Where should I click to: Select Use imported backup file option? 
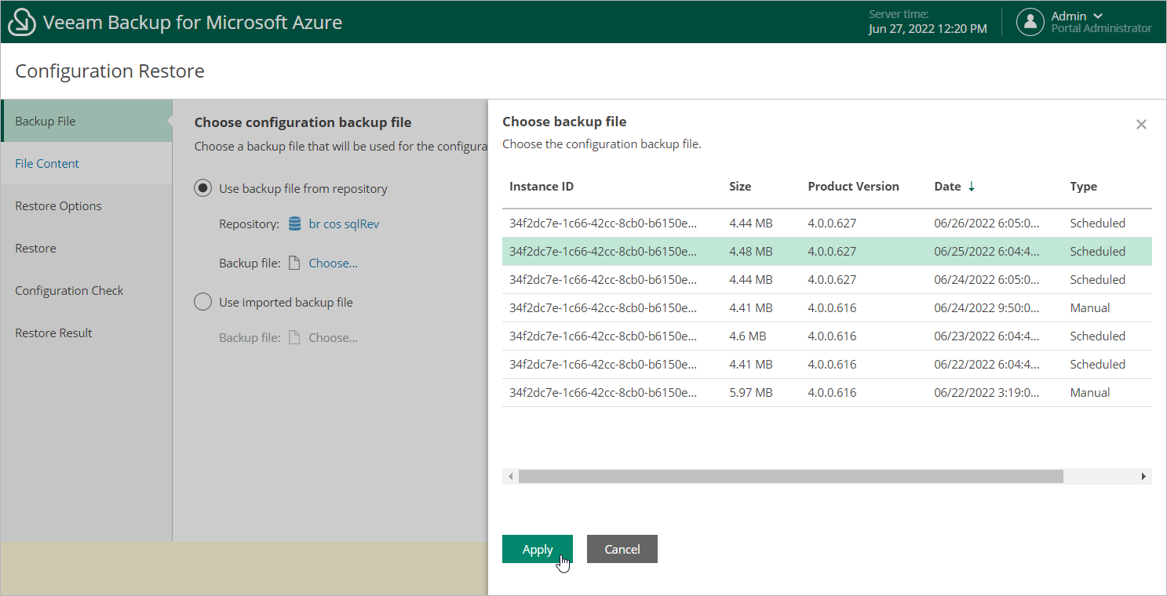pyautogui.click(x=203, y=302)
